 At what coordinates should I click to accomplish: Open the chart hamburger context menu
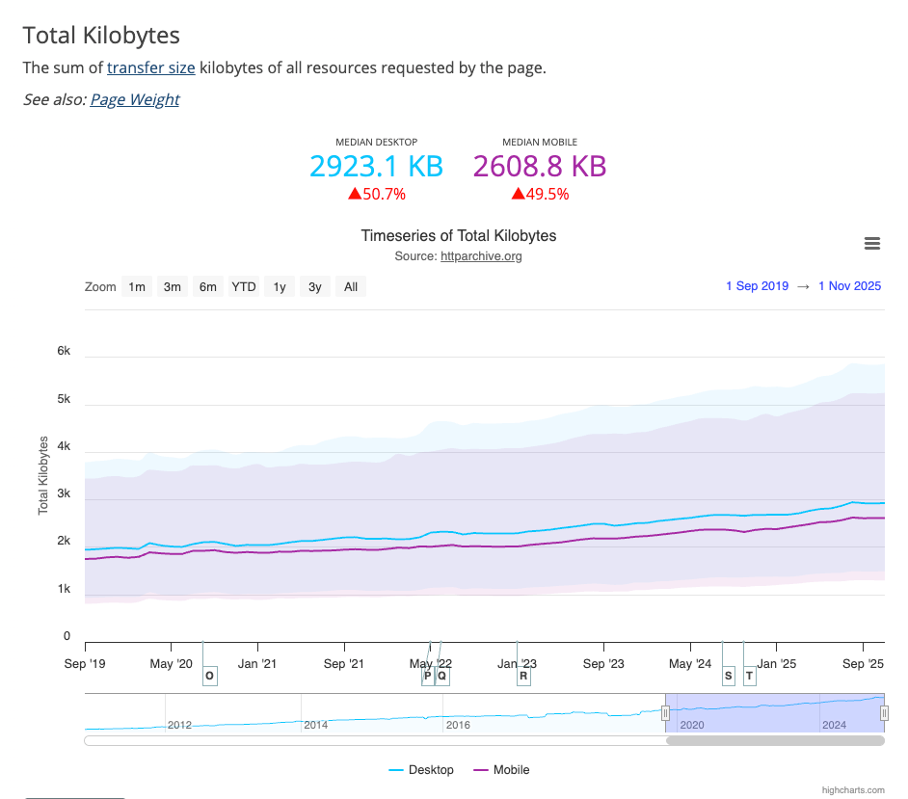[872, 244]
